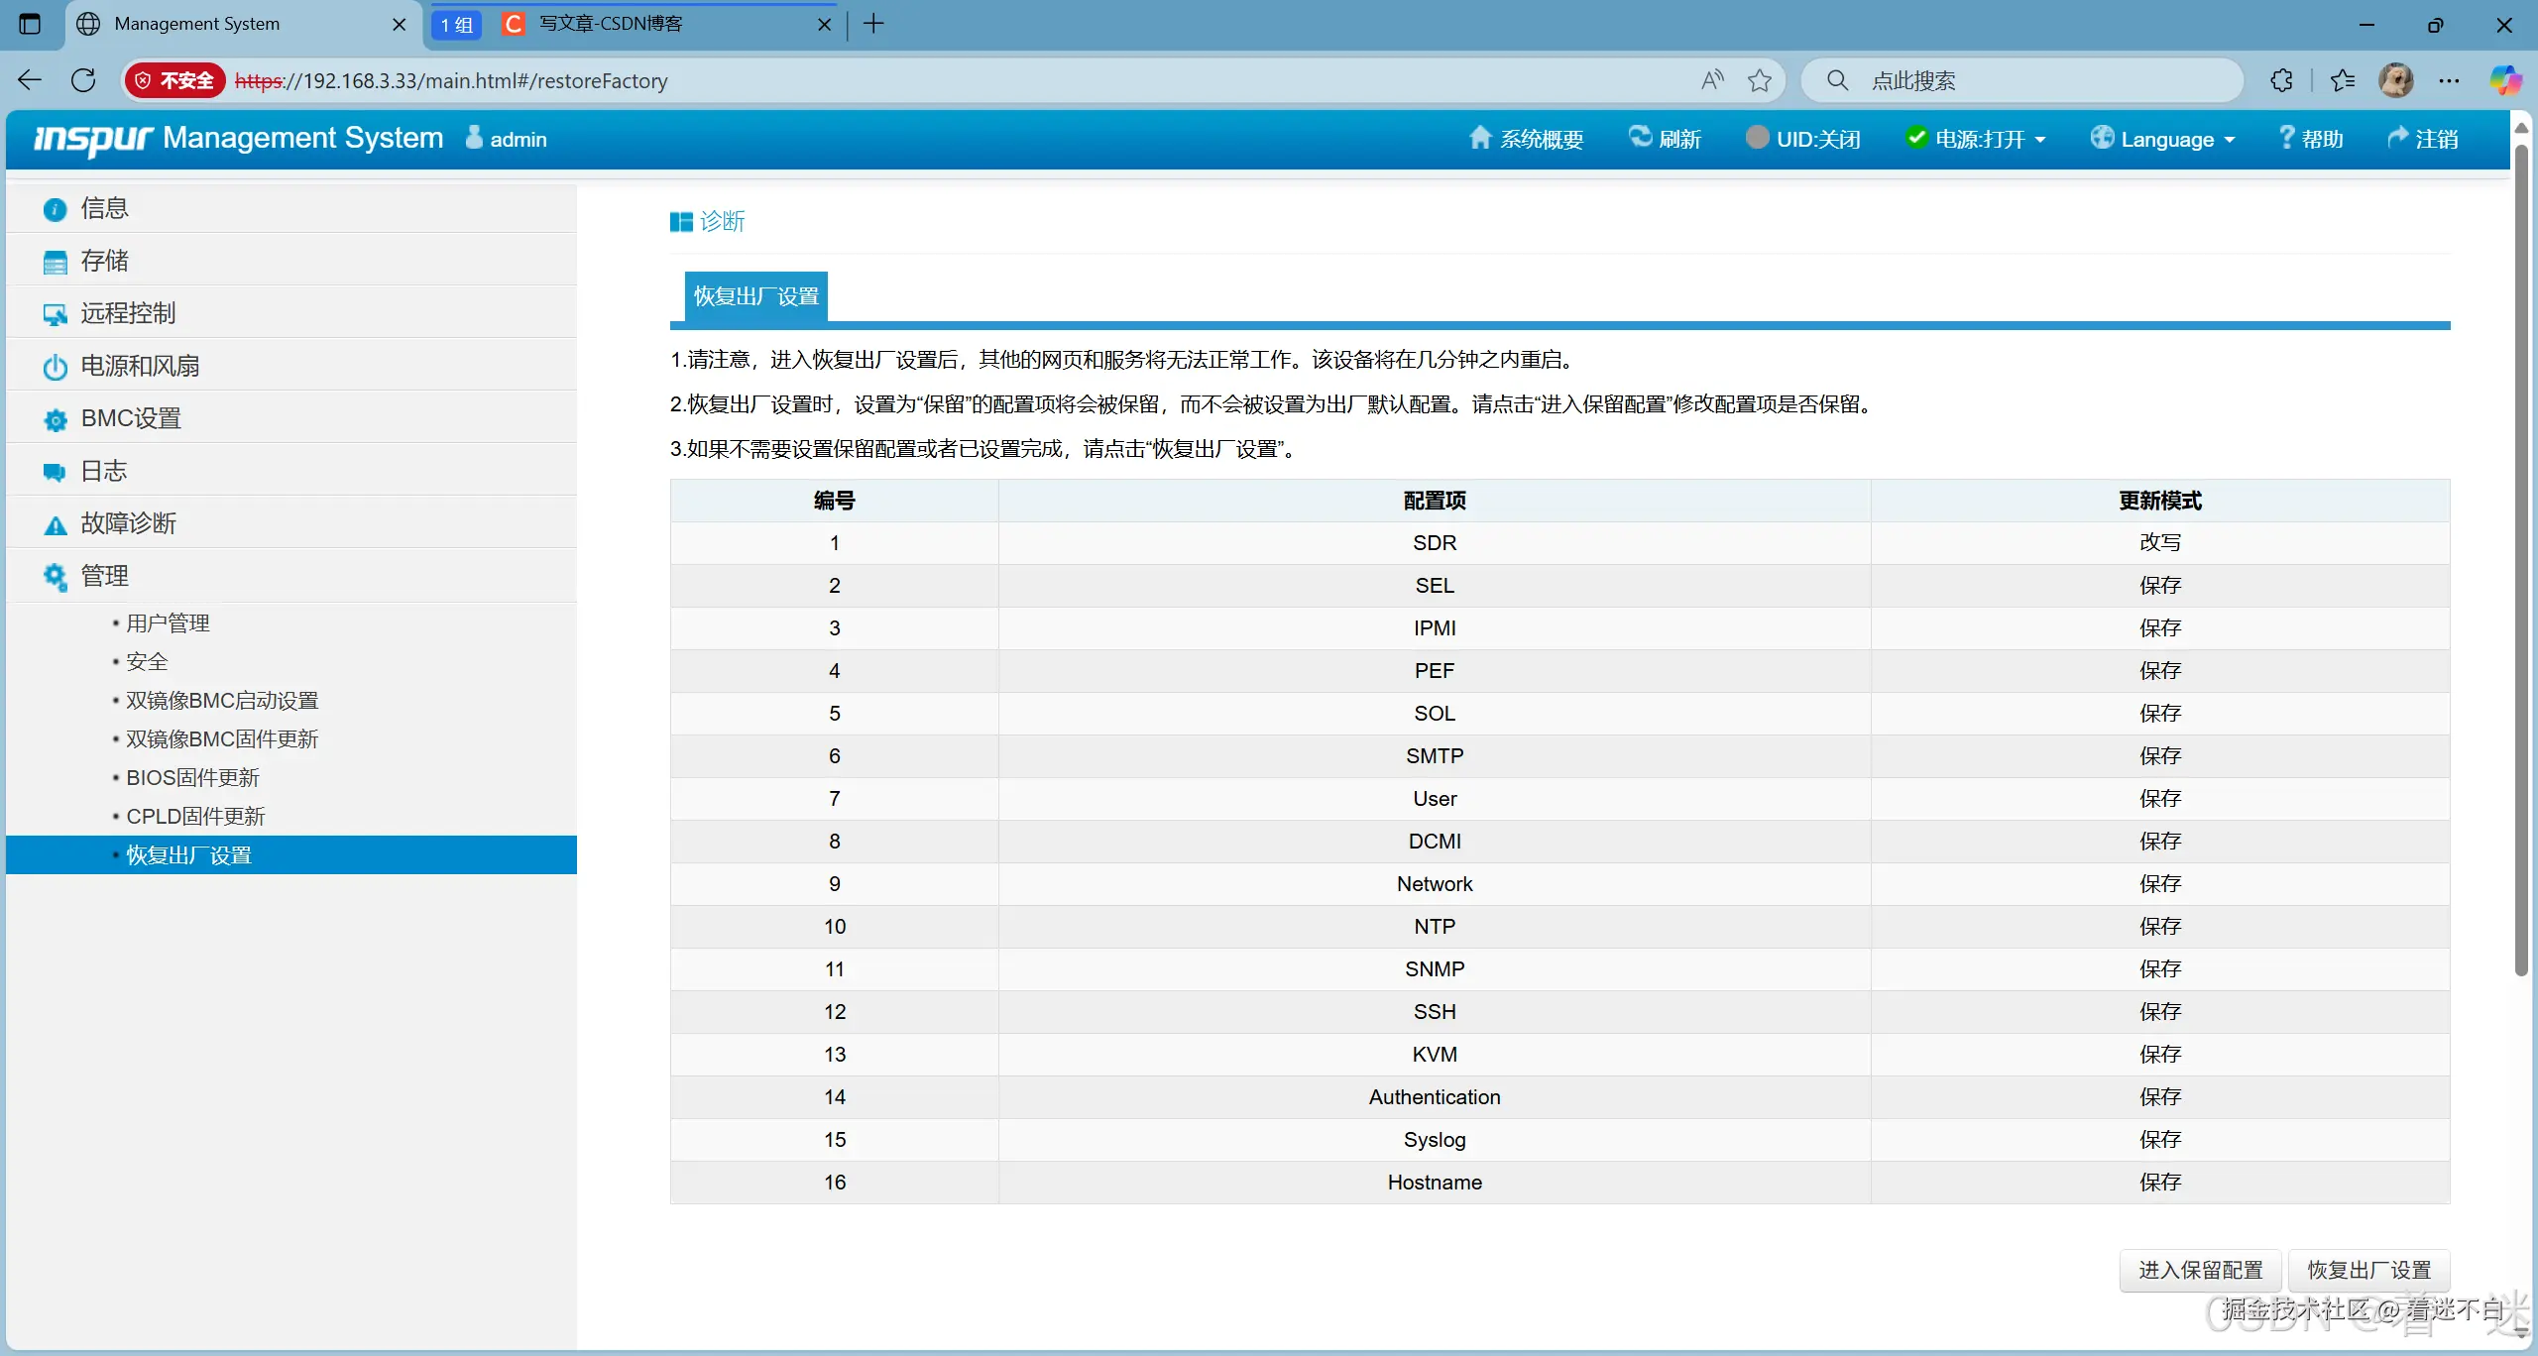Open 故障诊断 warning triangle icon
This screenshot has height=1356, width=2538.
click(x=55, y=524)
